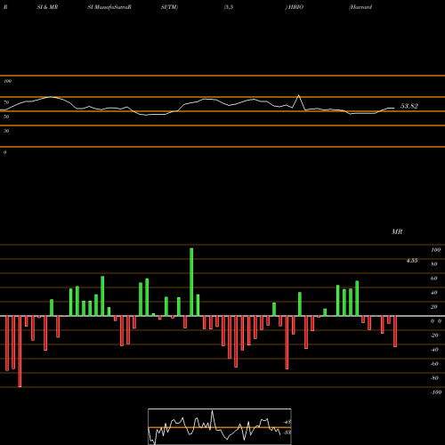445x445 pixels.
Task: Click the current RSI value 53.82
Action: [409, 106]
